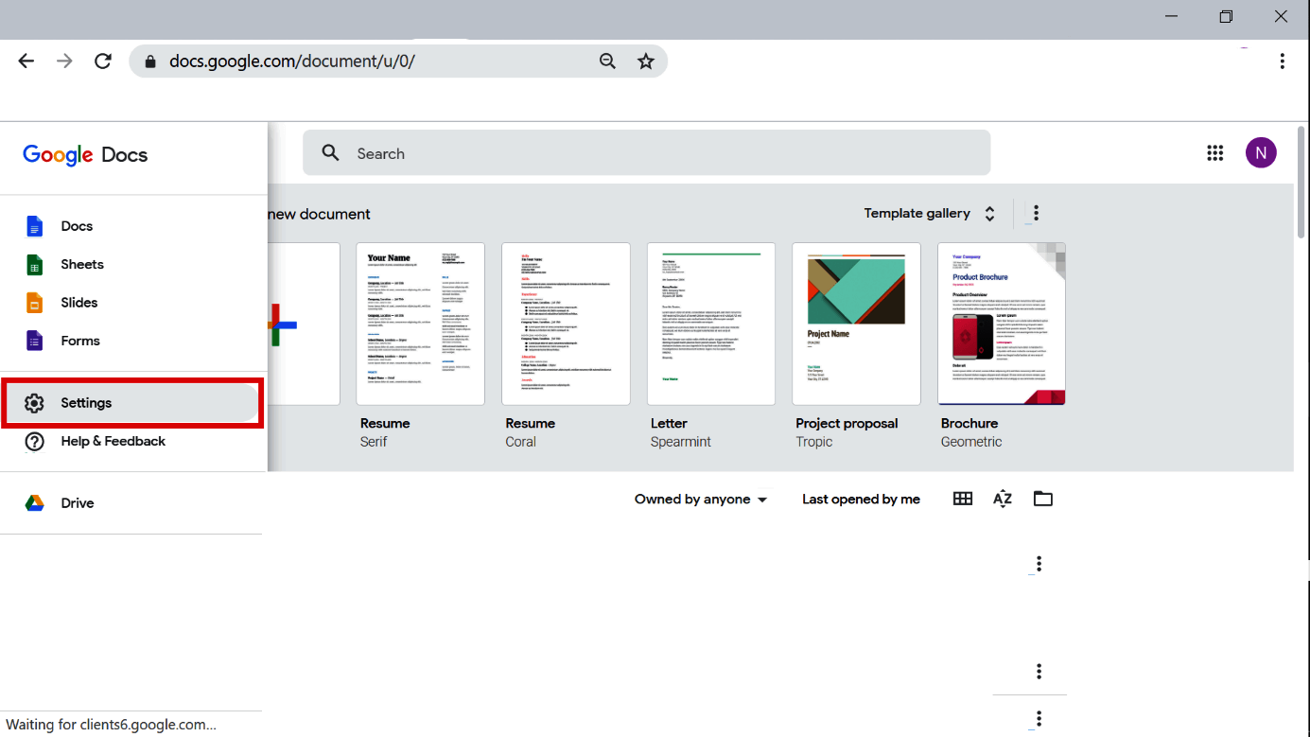
Task: Change sort order with the AZ icon
Action: click(1003, 499)
